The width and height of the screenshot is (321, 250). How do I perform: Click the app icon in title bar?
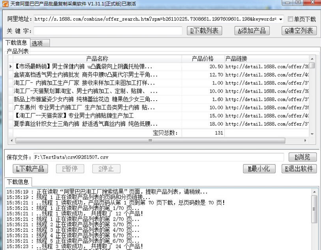[4, 4]
